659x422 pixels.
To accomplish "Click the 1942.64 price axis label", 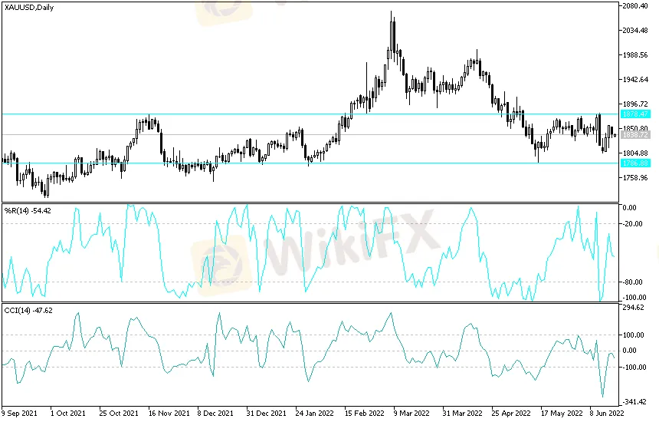I will click(x=637, y=80).
